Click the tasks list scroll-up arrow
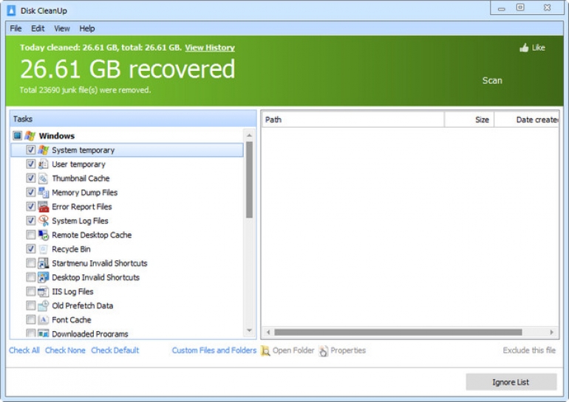 [x=249, y=136]
